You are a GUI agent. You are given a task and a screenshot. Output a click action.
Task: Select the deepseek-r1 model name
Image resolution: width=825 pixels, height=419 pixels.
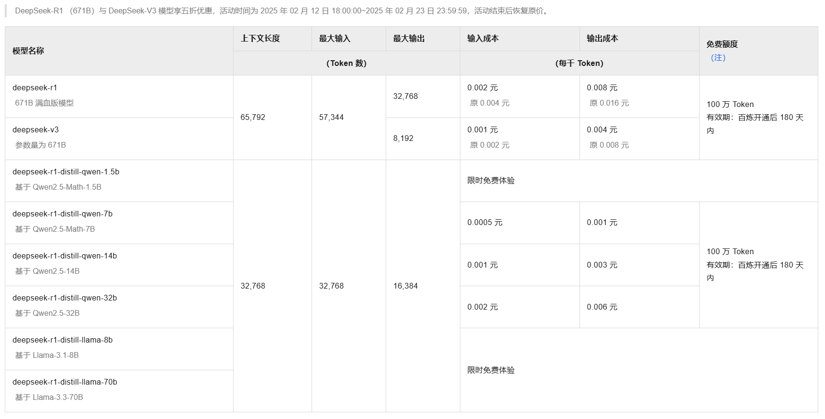tap(35, 87)
